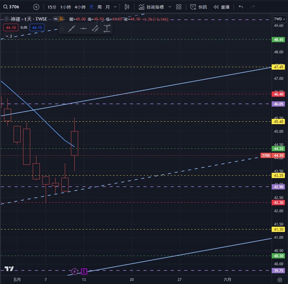Select the 月 monthly timeframe
This screenshot has height=284, width=288.
tap(107, 7)
